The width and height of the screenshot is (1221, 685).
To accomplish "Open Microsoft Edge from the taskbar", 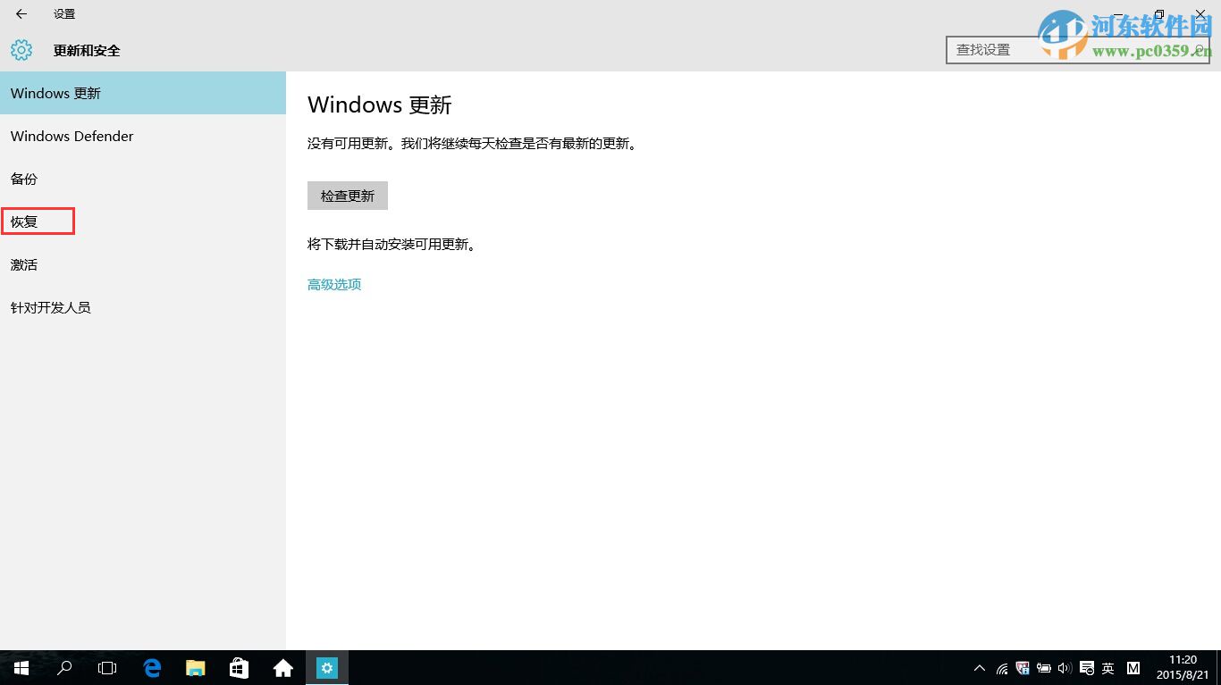I will coord(152,667).
